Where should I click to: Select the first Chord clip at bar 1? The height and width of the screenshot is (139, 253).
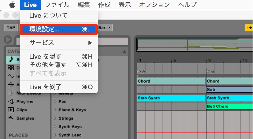[x=171, y=81]
